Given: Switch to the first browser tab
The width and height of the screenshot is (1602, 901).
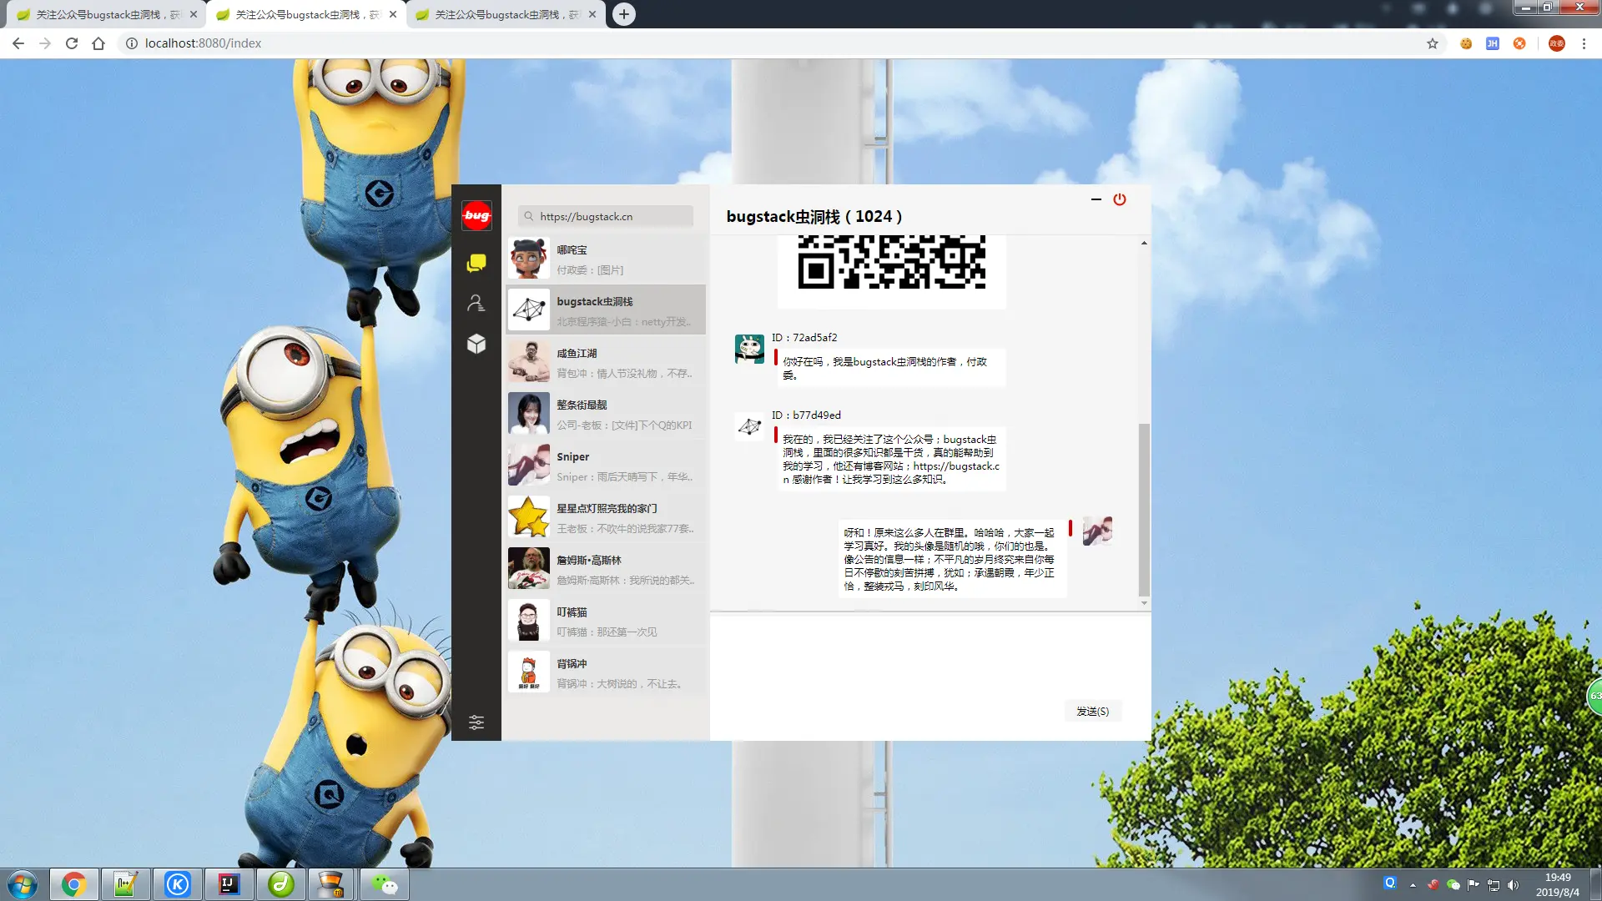Looking at the screenshot, I should pyautogui.click(x=104, y=14).
